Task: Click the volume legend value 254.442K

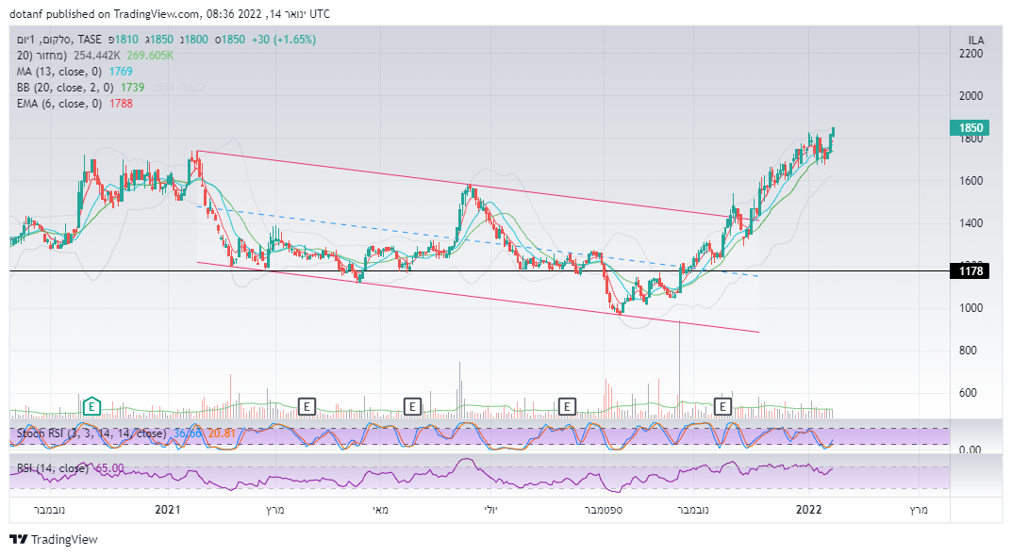Action: [x=97, y=56]
